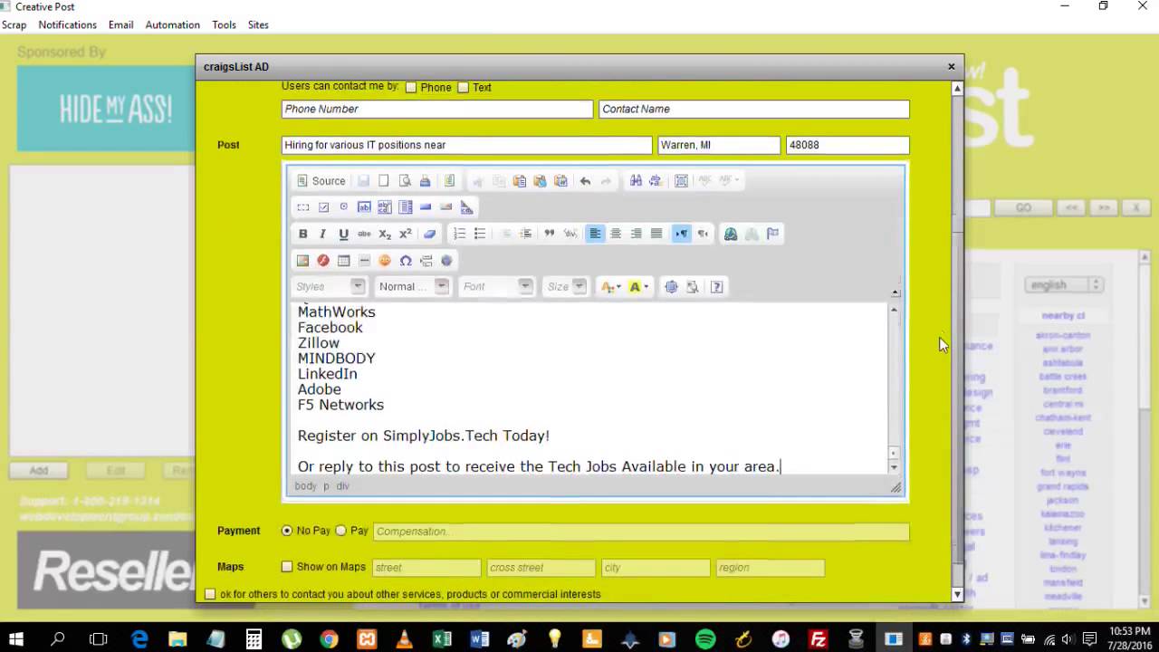Open the Tools menu

tap(224, 25)
